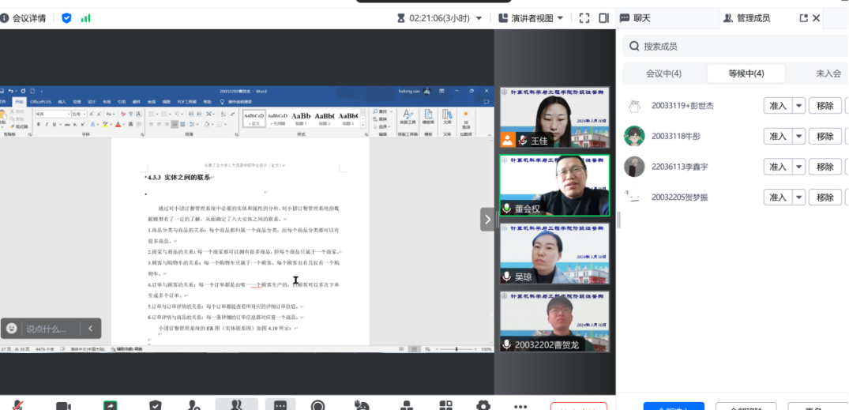
Task: Pop out the members panel into a separate window
Action: pyautogui.click(x=804, y=17)
